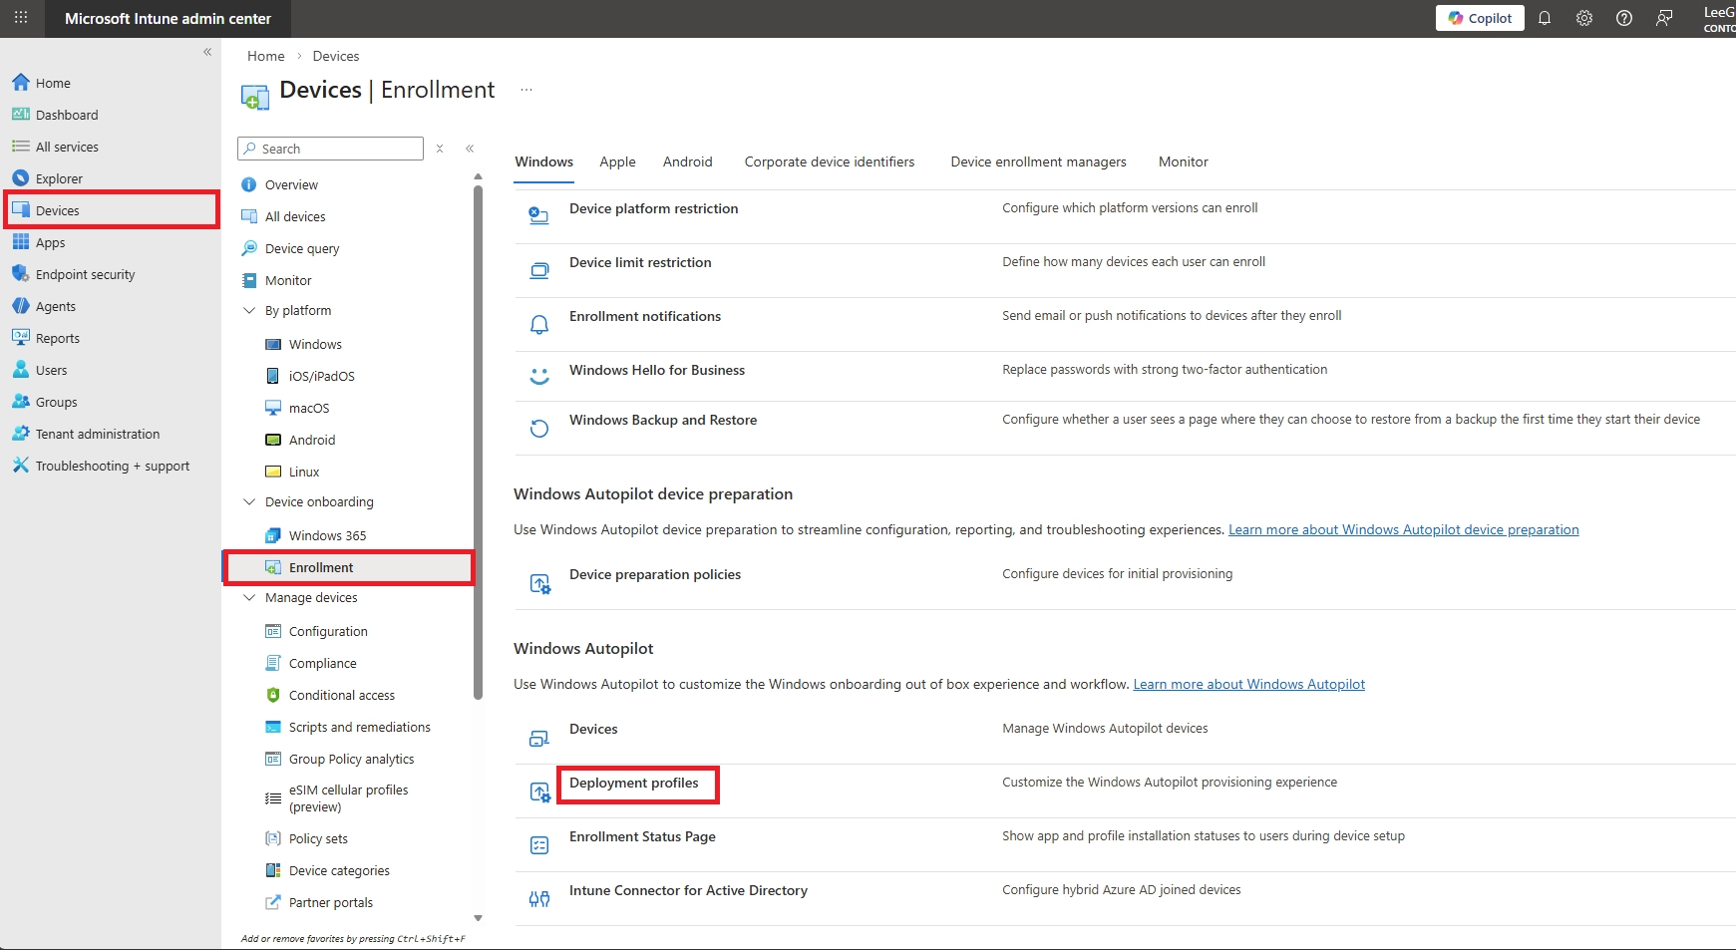This screenshot has width=1736, height=950.
Task: Click the search field above Overview
Action: (x=330, y=149)
